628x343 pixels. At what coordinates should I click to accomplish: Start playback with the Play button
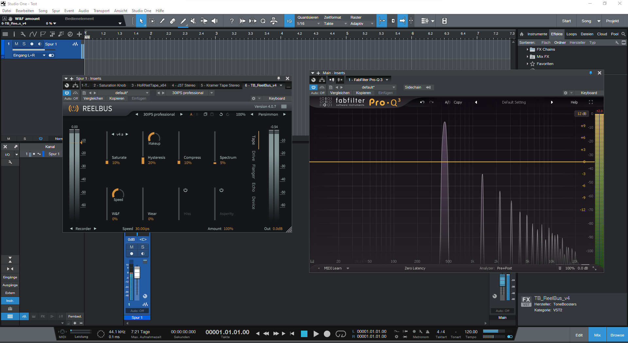click(316, 334)
